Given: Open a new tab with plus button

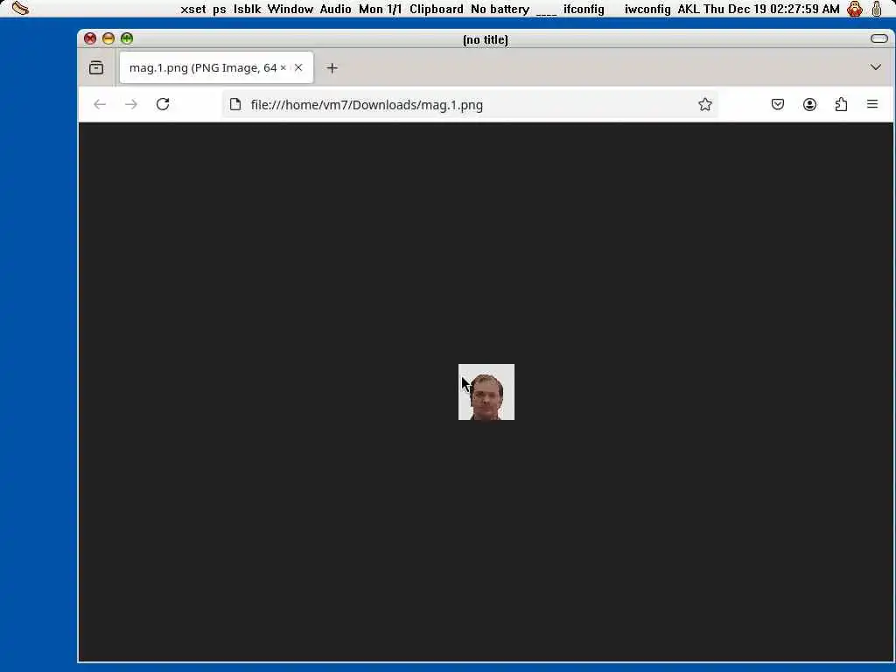Looking at the screenshot, I should point(332,68).
